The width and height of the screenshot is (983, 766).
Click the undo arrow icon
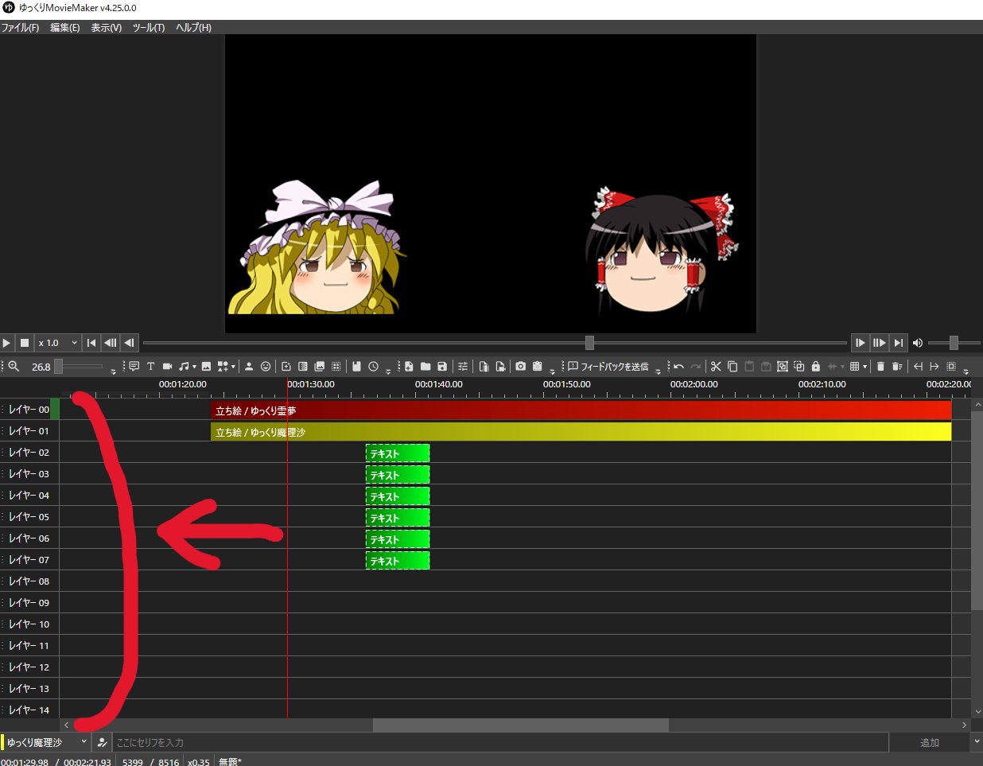coord(678,366)
